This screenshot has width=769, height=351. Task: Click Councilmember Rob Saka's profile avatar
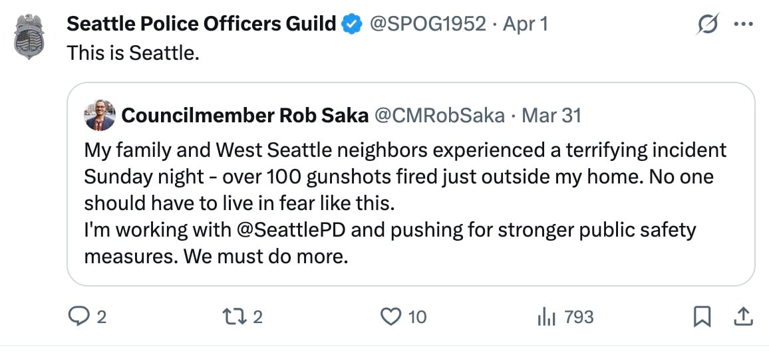(100, 115)
